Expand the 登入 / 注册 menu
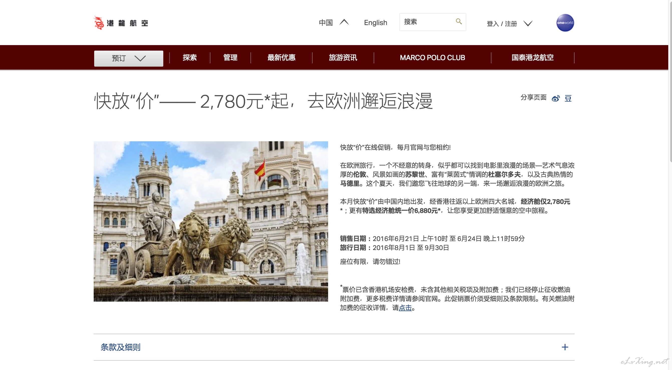This screenshot has height=370, width=672. click(509, 24)
